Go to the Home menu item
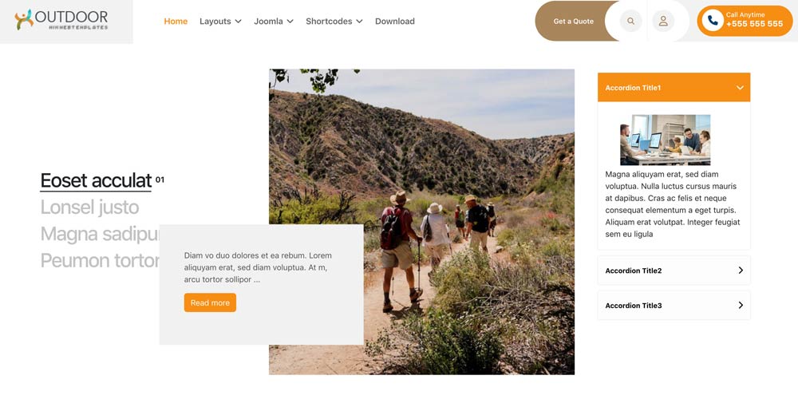The width and height of the screenshot is (798, 407). click(x=176, y=22)
